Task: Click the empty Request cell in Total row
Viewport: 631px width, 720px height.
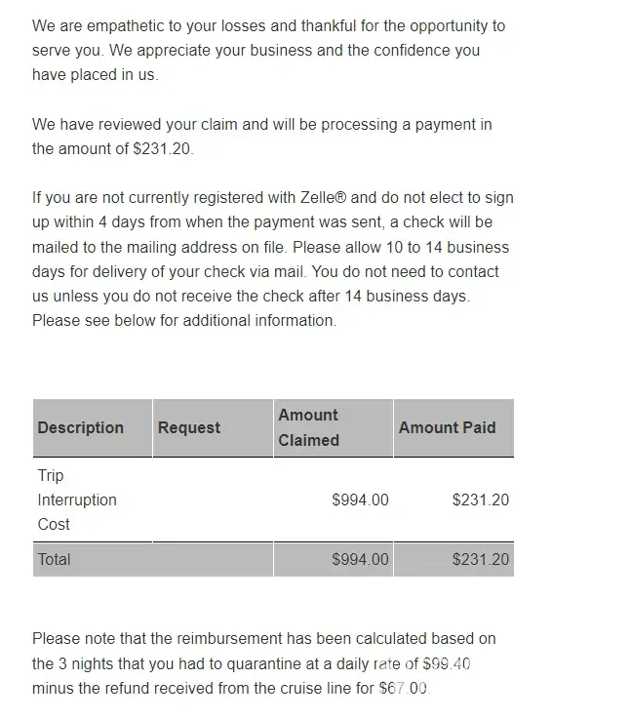Action: coord(212,559)
